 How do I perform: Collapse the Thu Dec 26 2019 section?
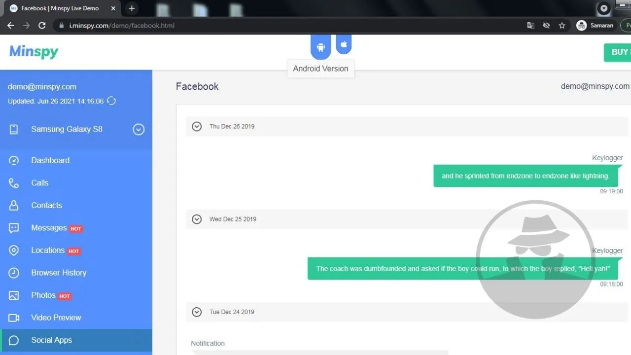197,126
